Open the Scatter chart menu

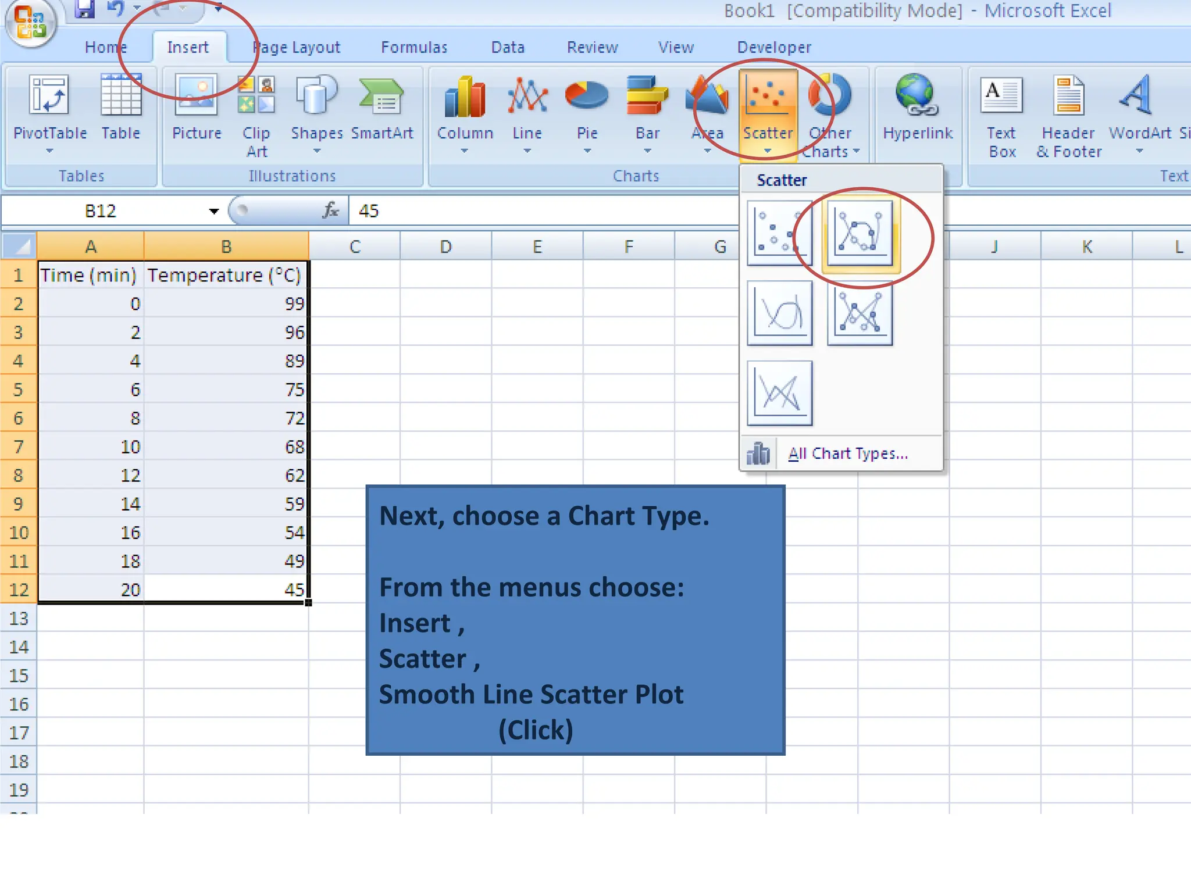coord(768,114)
